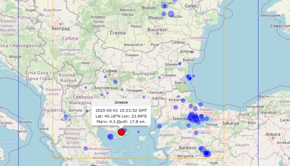Click the dense blue cluster near Tekirdağ
Image resolution: width=290 pixels, height=166 pixels.
pos(194,117)
